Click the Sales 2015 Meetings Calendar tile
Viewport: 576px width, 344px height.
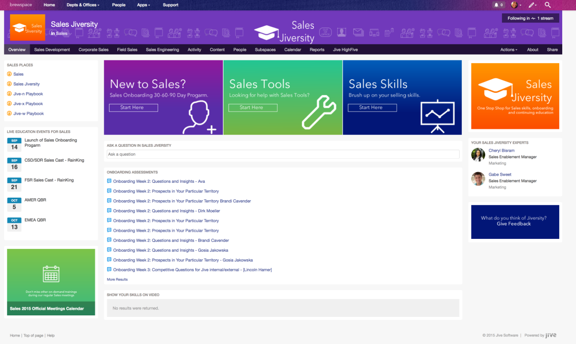tap(51, 282)
